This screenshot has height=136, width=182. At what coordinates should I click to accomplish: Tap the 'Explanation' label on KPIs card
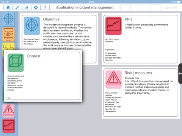point(110,49)
